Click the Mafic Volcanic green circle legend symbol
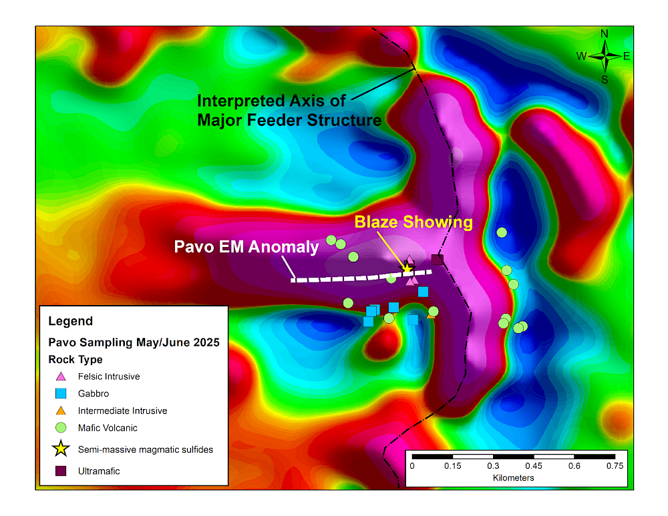 click(61, 428)
